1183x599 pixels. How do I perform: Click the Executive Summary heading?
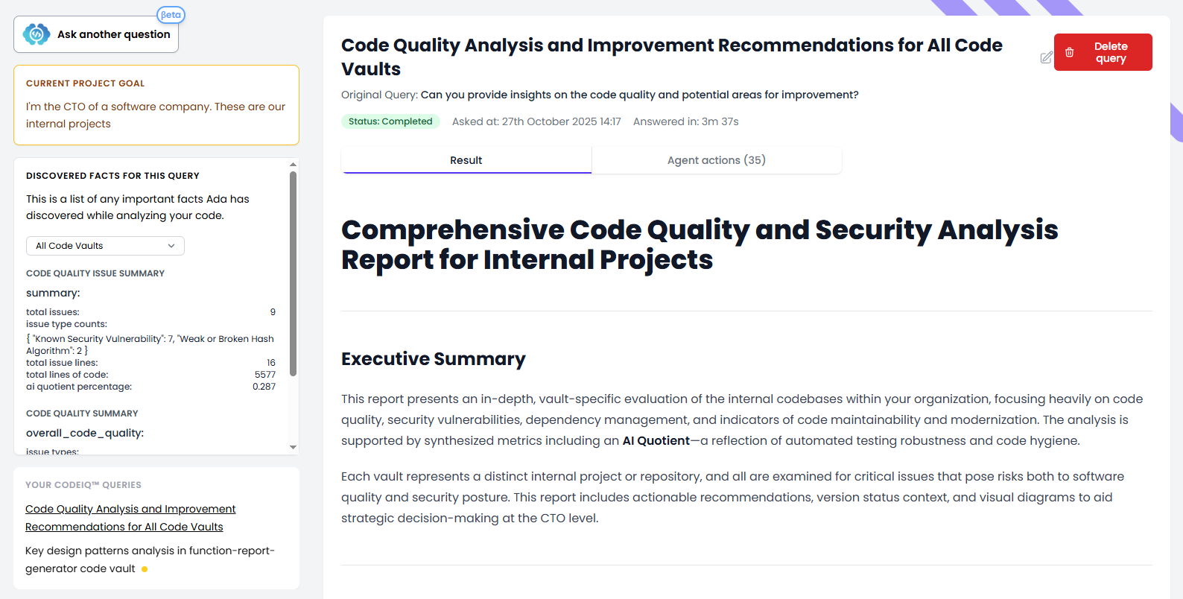tap(433, 359)
